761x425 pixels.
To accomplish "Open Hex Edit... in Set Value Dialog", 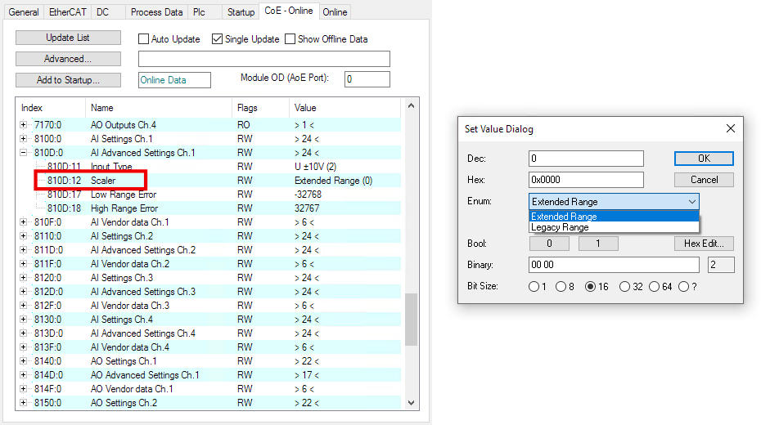I will 704,244.
